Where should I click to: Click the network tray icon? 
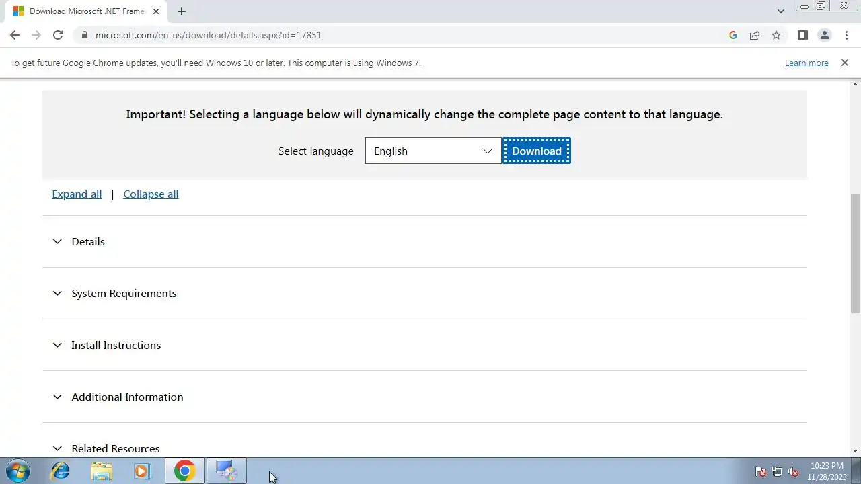(777, 471)
